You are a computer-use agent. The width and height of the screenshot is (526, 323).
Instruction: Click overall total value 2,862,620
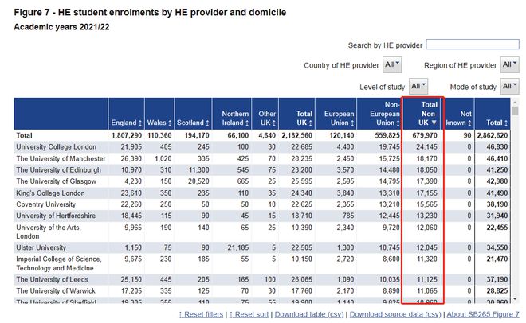pos(492,135)
